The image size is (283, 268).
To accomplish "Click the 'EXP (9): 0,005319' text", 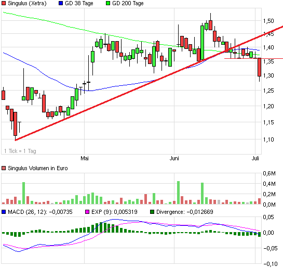I will click(114, 212).
